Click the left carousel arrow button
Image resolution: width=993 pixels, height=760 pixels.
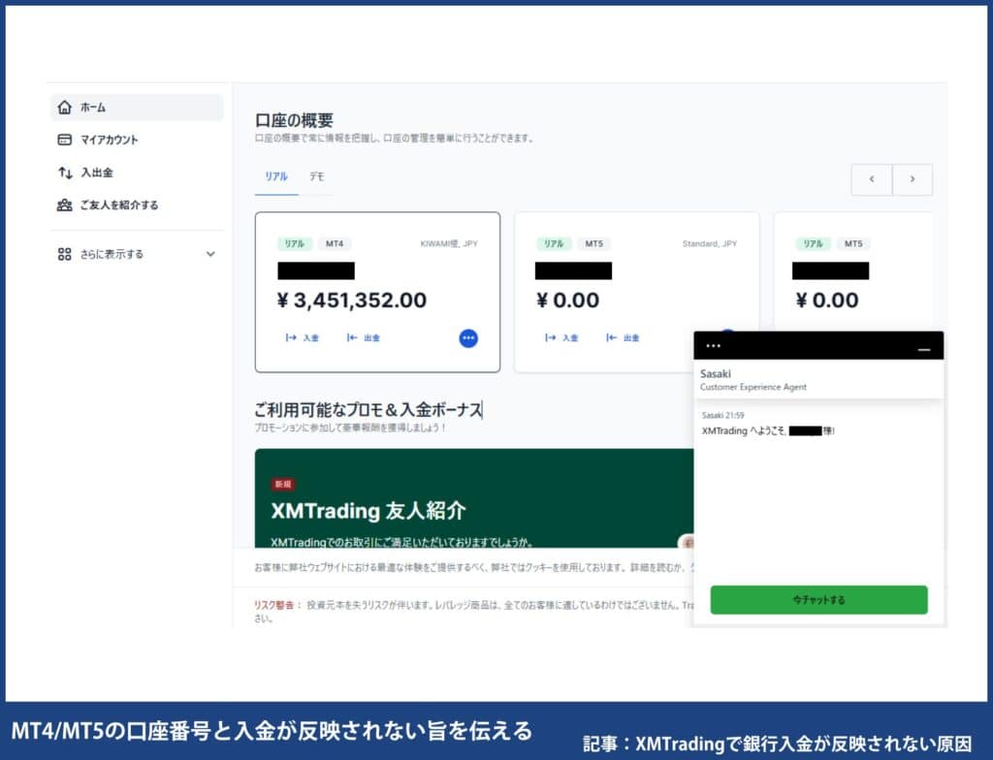coord(871,179)
